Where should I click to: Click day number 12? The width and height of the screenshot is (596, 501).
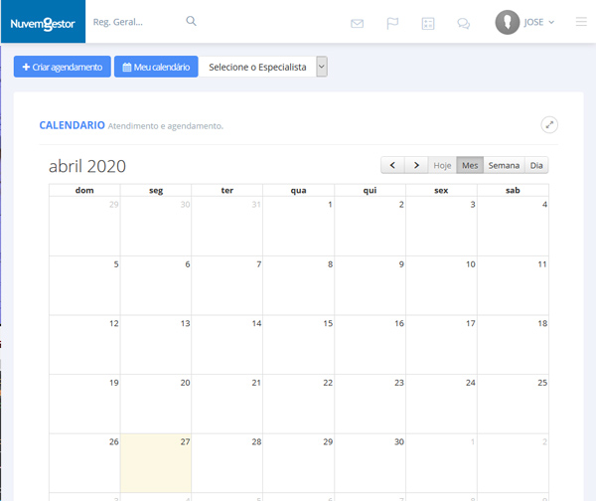click(114, 323)
